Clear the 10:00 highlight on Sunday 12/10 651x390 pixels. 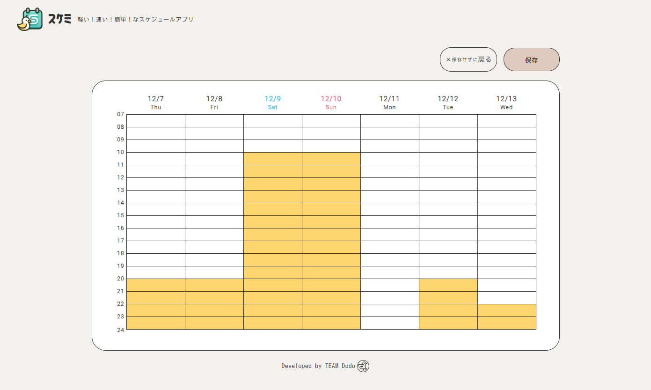click(x=331, y=158)
